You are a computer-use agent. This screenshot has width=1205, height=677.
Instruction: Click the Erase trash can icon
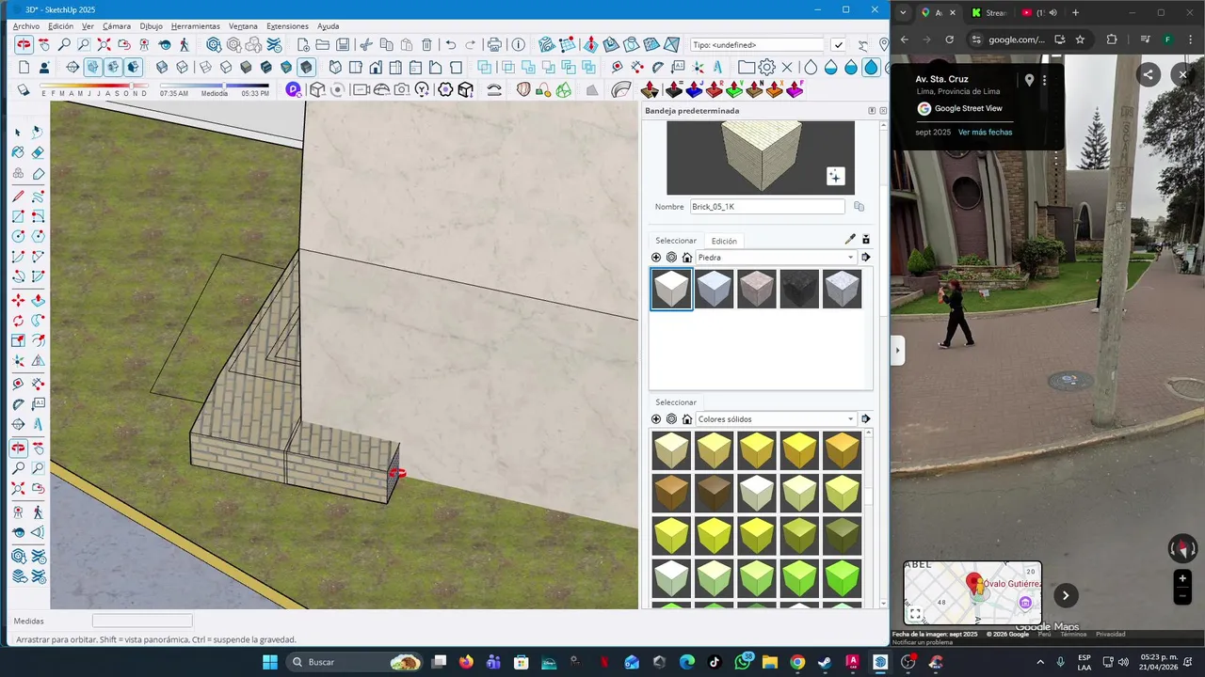(x=426, y=44)
